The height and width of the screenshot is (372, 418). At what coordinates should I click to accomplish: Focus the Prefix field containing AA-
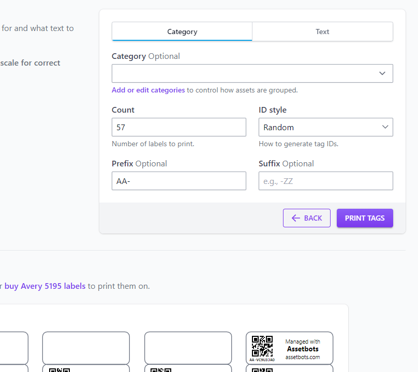coord(179,181)
